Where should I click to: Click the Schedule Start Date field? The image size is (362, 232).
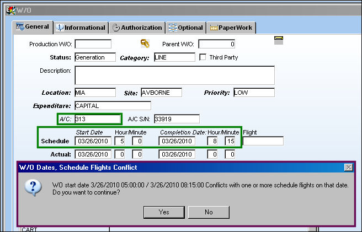click(93, 141)
